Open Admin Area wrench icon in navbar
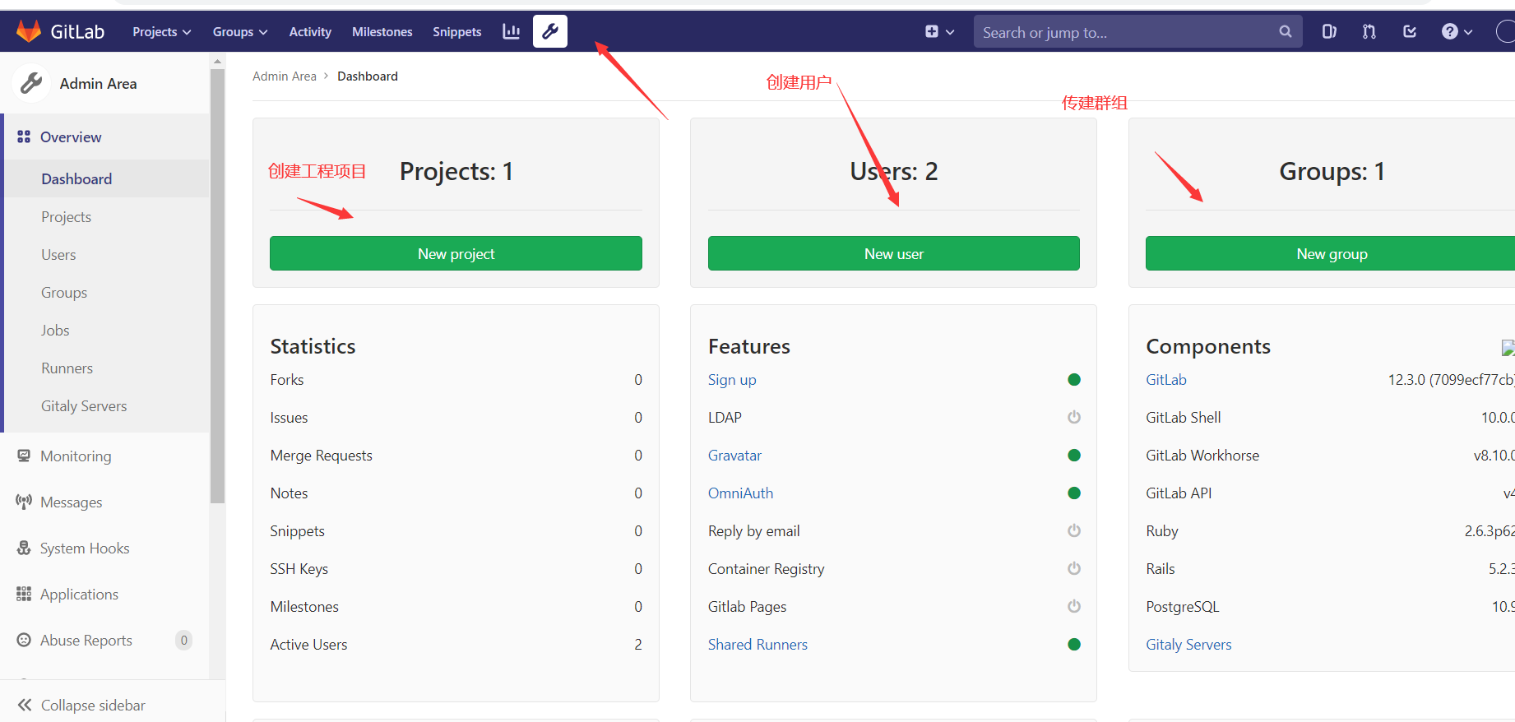The width and height of the screenshot is (1515, 722). 550,31
